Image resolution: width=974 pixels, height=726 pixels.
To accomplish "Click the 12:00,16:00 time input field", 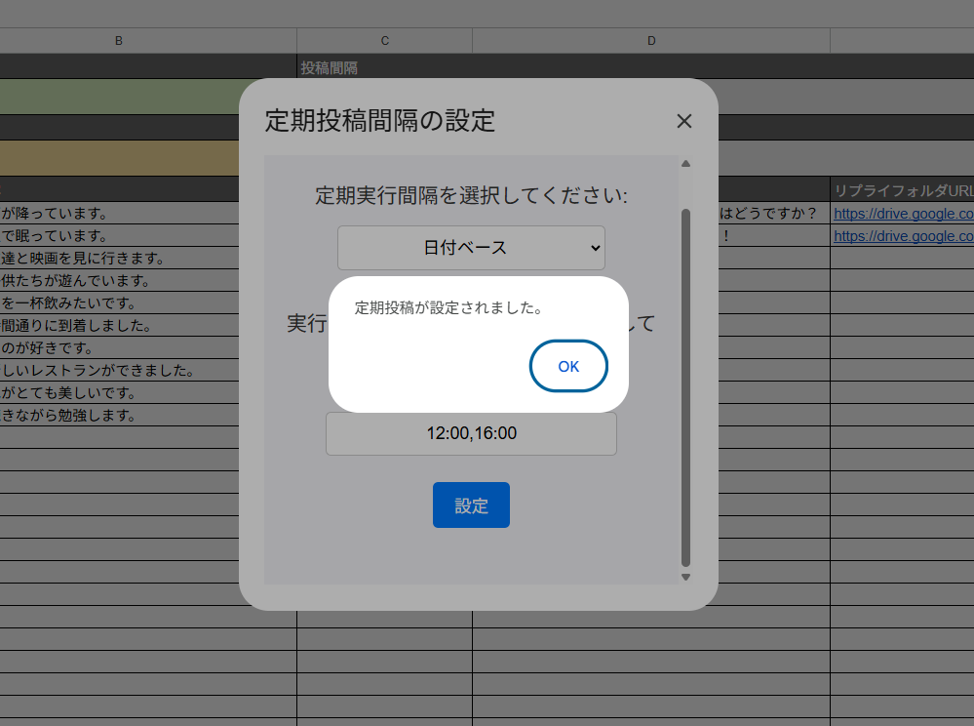I will (471, 433).
